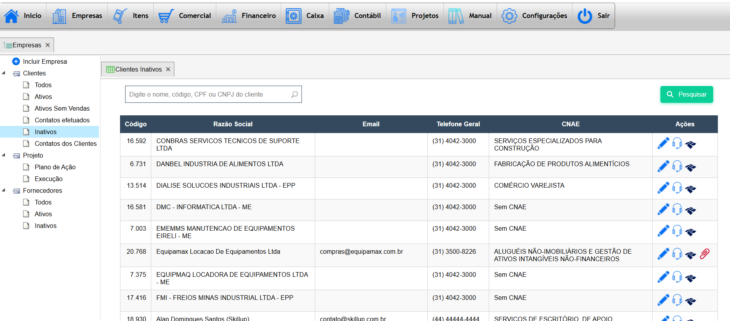This screenshot has width=730, height=321.
Task: Click handshake icon for Equipamax row
Action: [691, 255]
